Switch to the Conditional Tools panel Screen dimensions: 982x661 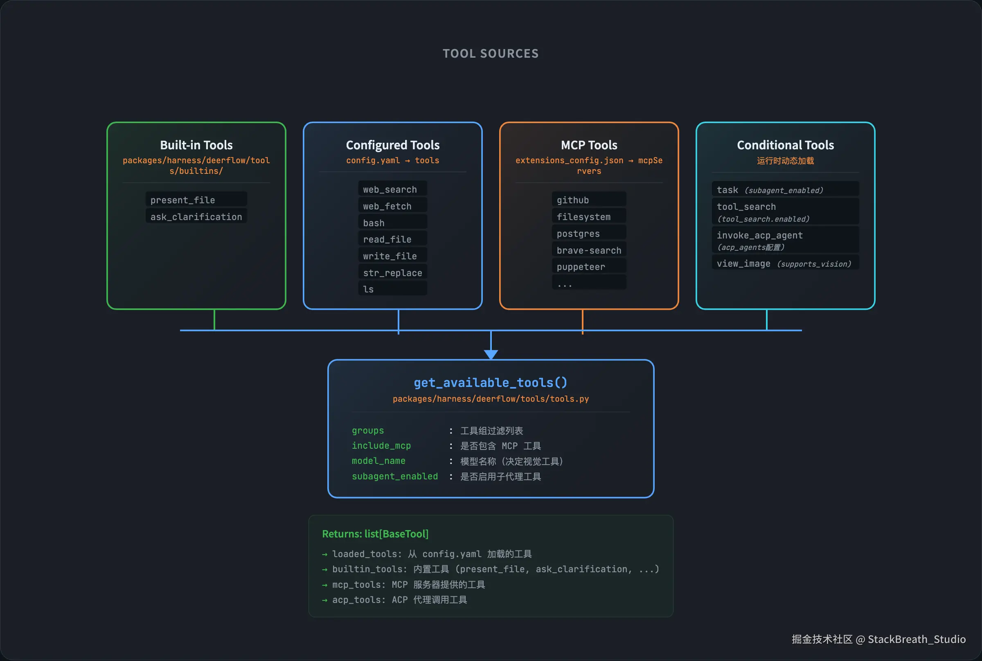click(785, 145)
